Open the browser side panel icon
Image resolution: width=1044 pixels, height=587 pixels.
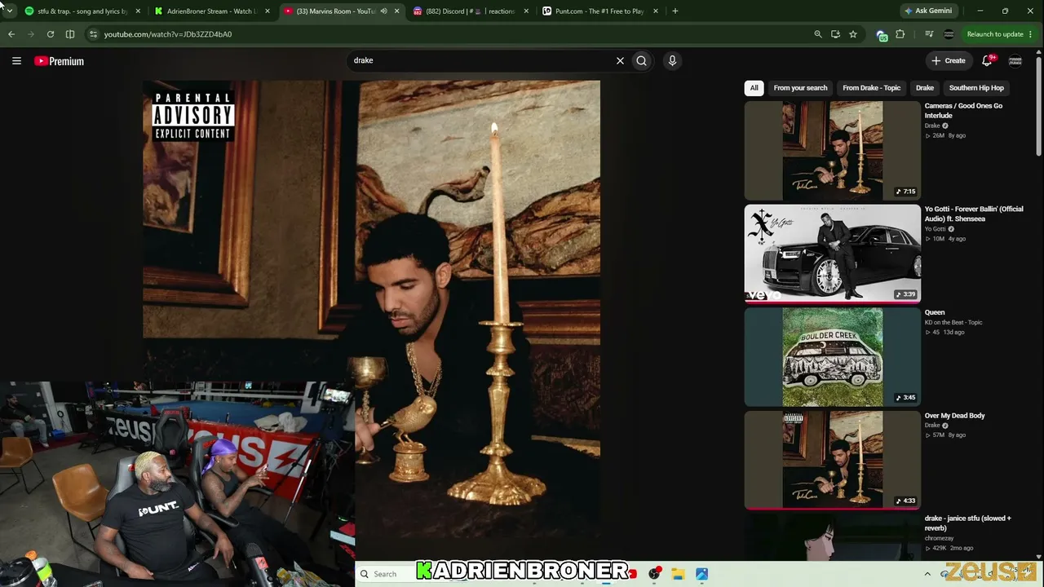(x=70, y=34)
